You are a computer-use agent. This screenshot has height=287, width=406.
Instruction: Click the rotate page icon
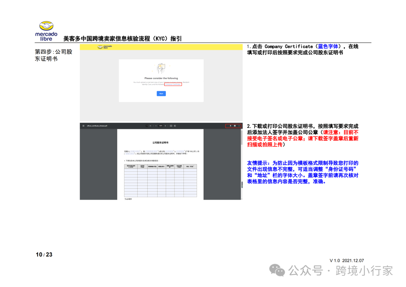pos(175,126)
